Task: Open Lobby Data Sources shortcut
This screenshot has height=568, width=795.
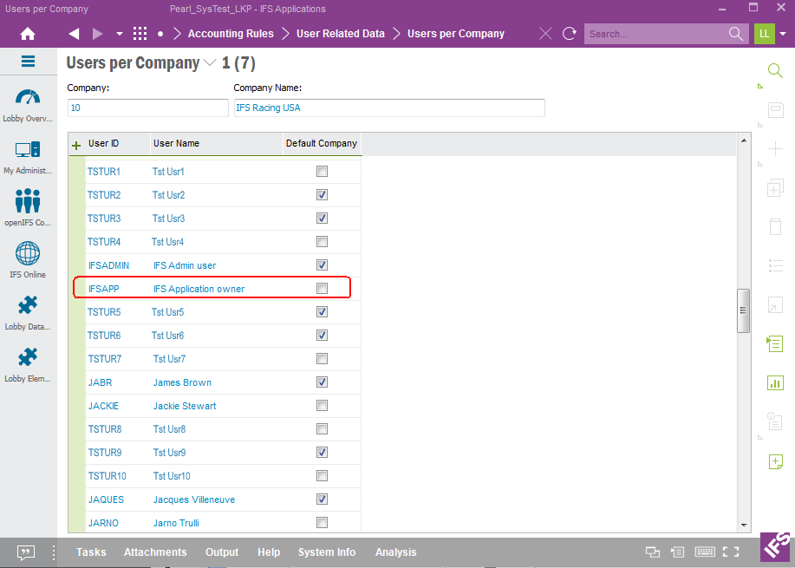Action: tap(28, 313)
